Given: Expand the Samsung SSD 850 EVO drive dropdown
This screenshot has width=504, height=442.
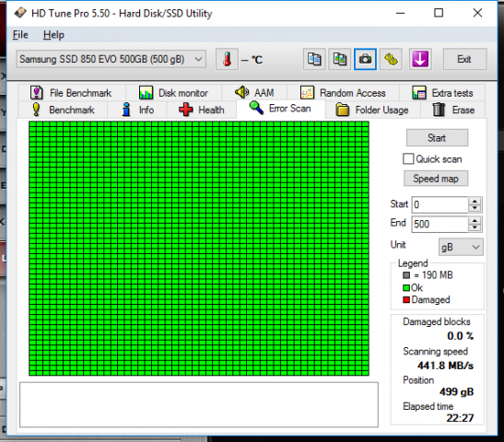Looking at the screenshot, I should pos(111,59).
